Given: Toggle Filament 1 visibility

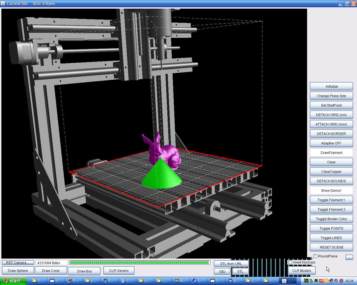Looking at the screenshot, I should [331, 200].
